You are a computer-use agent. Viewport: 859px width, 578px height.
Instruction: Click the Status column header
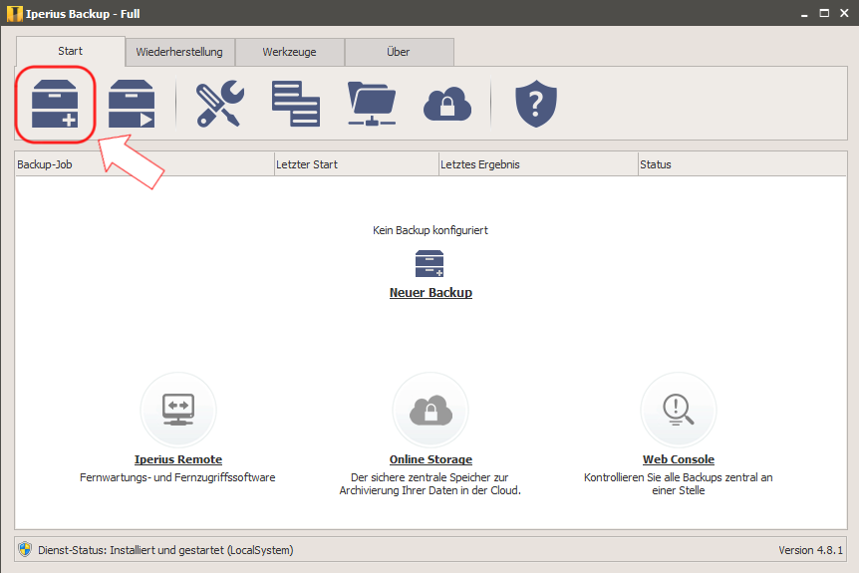742,164
